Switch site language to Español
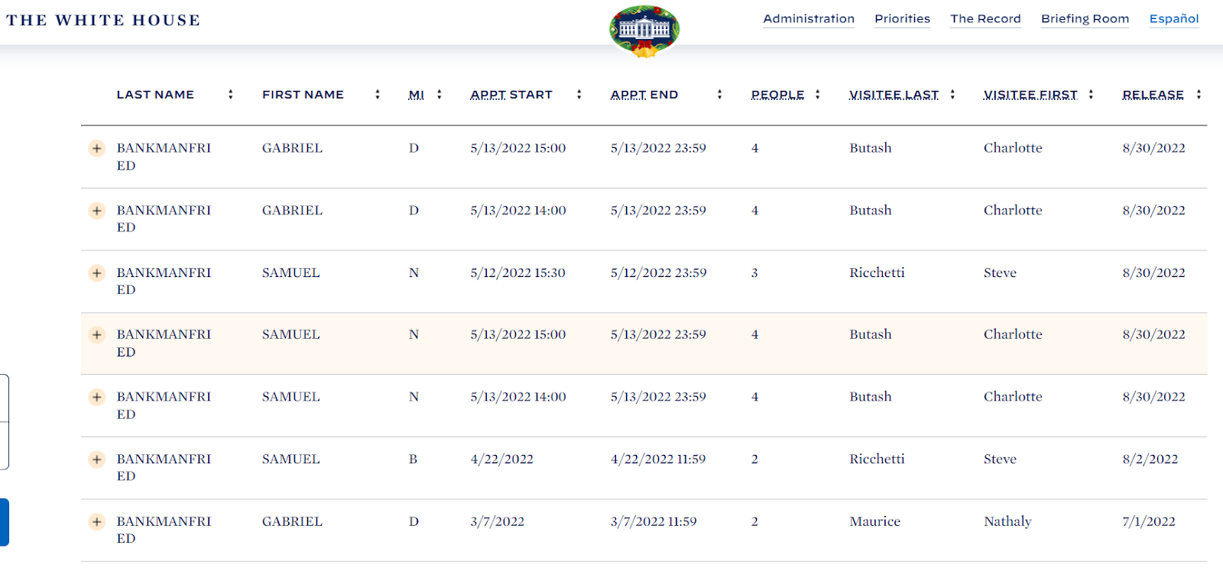 [x=1174, y=19]
